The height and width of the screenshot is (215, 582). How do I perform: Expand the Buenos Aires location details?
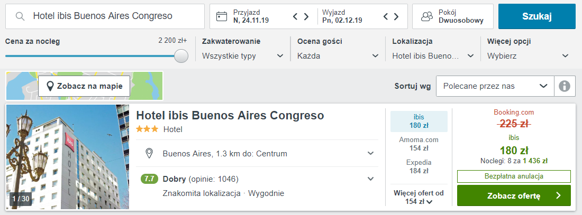(x=370, y=154)
